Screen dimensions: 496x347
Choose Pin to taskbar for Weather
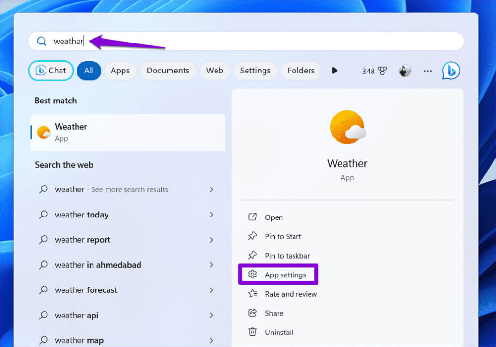[288, 256]
